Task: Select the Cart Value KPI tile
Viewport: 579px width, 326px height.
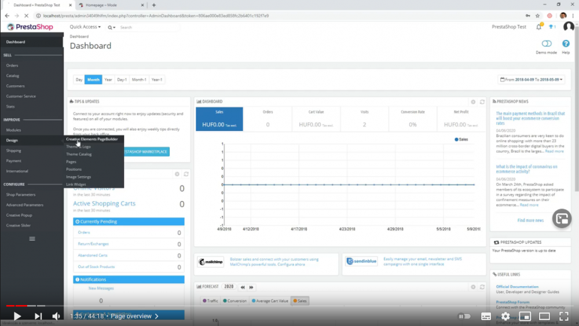Action: coord(316,119)
